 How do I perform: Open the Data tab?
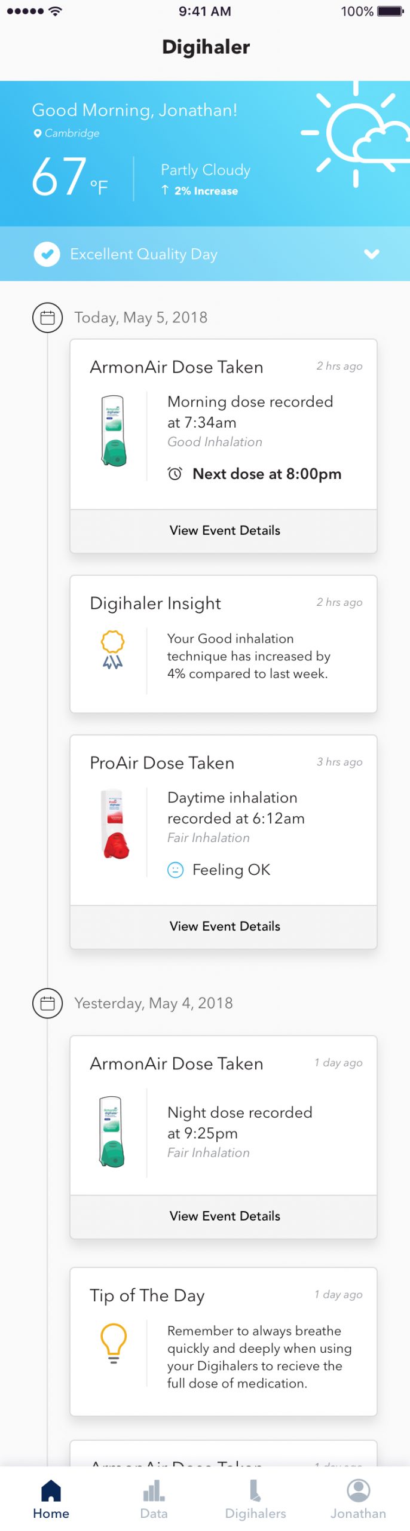point(154,1499)
